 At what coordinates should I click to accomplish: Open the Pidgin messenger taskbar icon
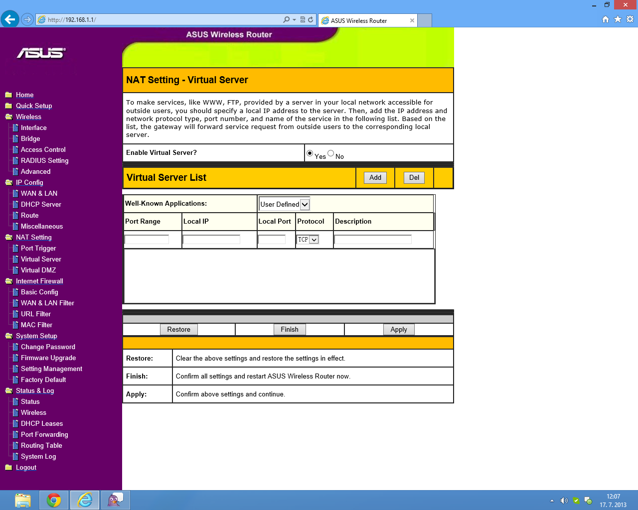pyautogui.click(x=116, y=500)
